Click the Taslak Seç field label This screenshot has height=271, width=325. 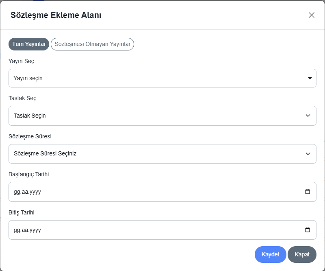point(23,98)
